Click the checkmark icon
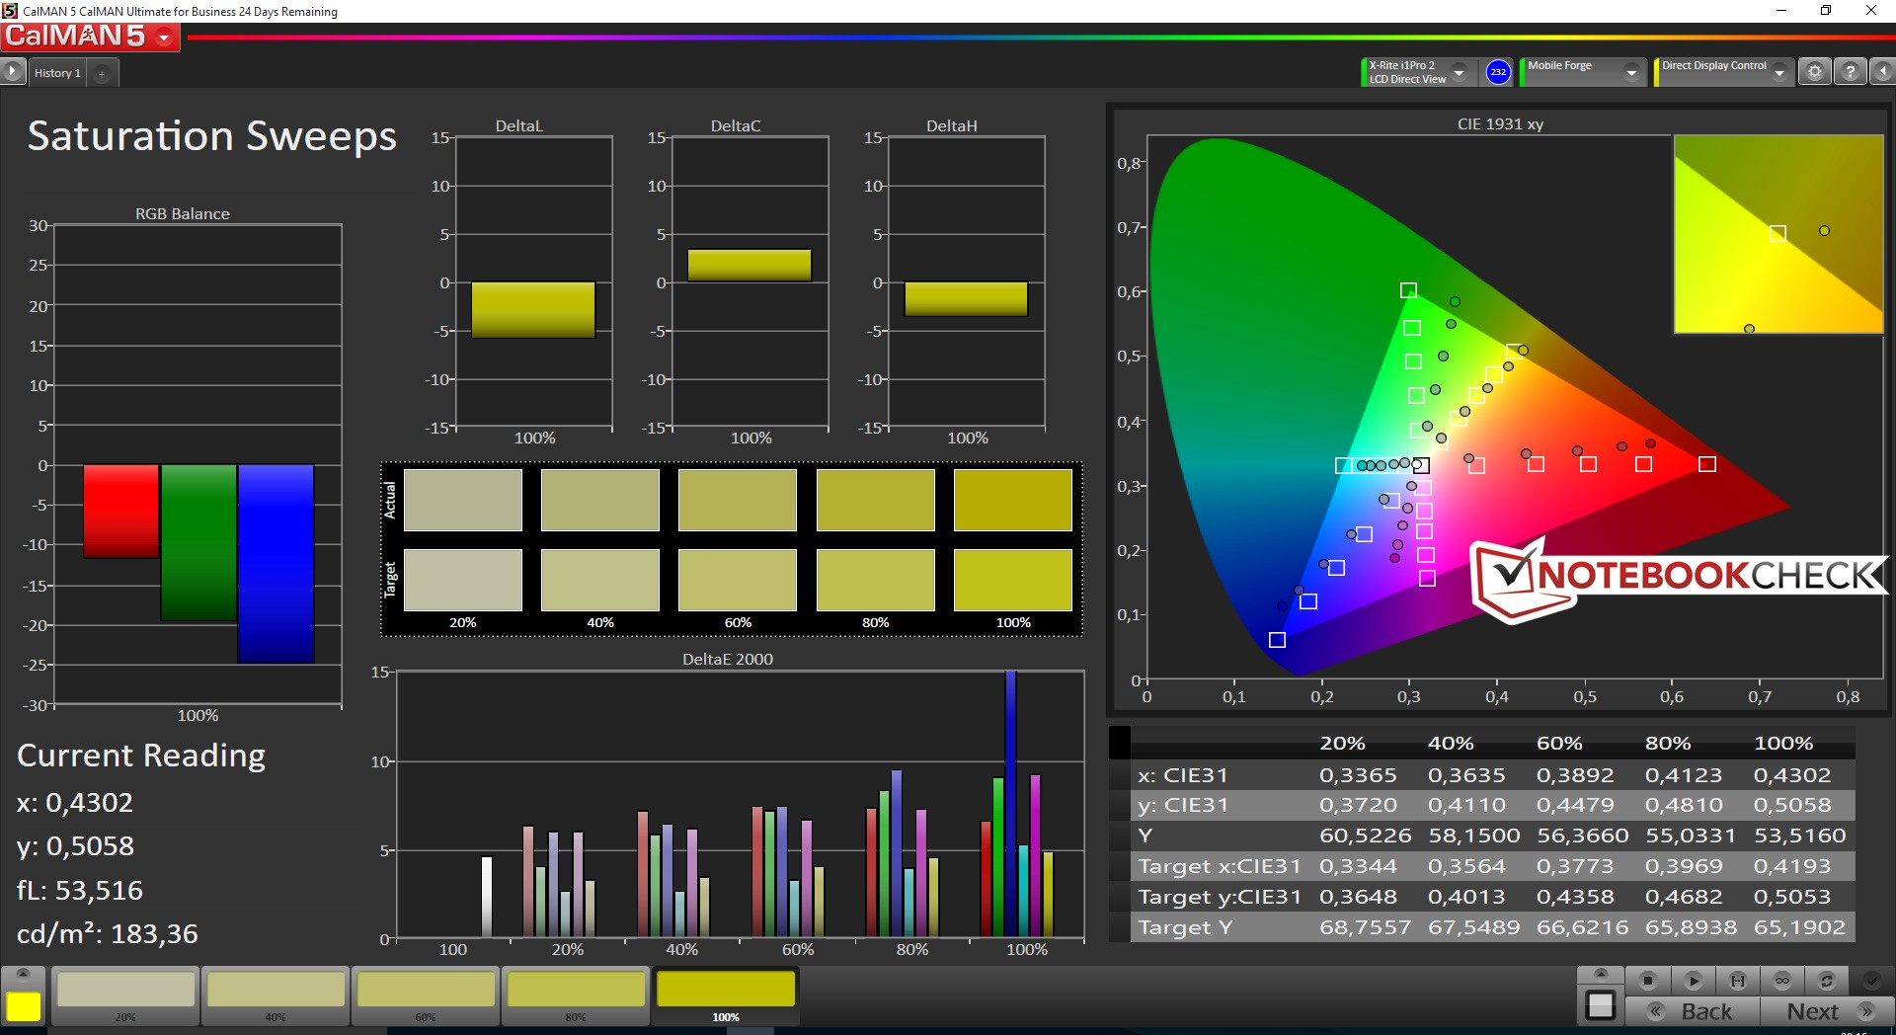The image size is (1896, 1035). coord(1871,981)
